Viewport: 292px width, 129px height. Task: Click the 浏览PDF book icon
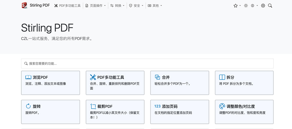(28, 77)
